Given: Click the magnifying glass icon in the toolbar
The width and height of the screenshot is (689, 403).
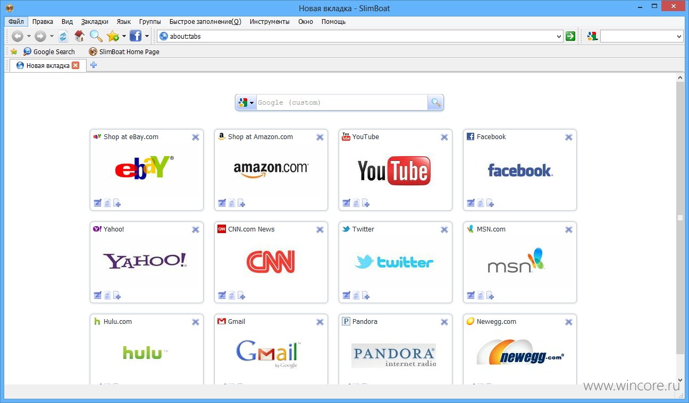Looking at the screenshot, I should [96, 36].
